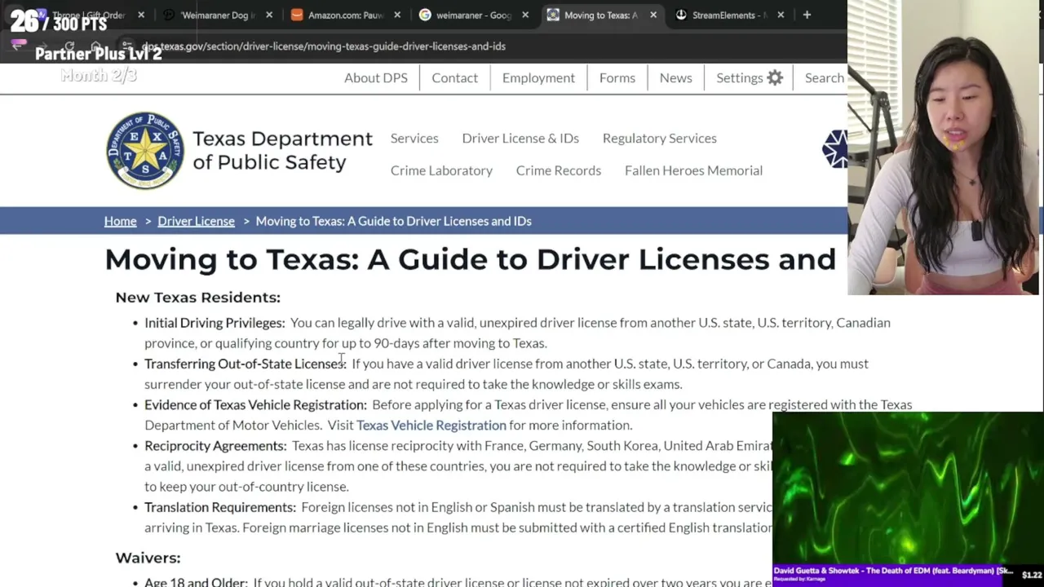This screenshot has width=1044, height=587.
Task: Open the Forms page
Action: coord(617,77)
